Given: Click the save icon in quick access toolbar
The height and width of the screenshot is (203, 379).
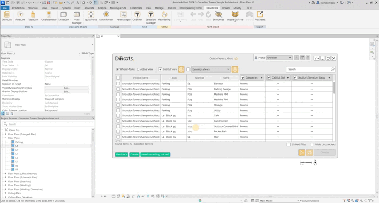Looking at the screenshot, I should coord(18,3).
